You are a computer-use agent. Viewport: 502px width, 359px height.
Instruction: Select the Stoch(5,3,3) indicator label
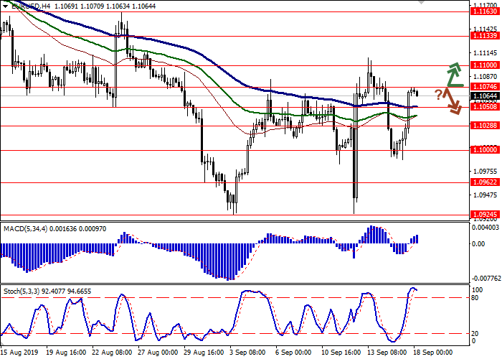tap(22, 292)
